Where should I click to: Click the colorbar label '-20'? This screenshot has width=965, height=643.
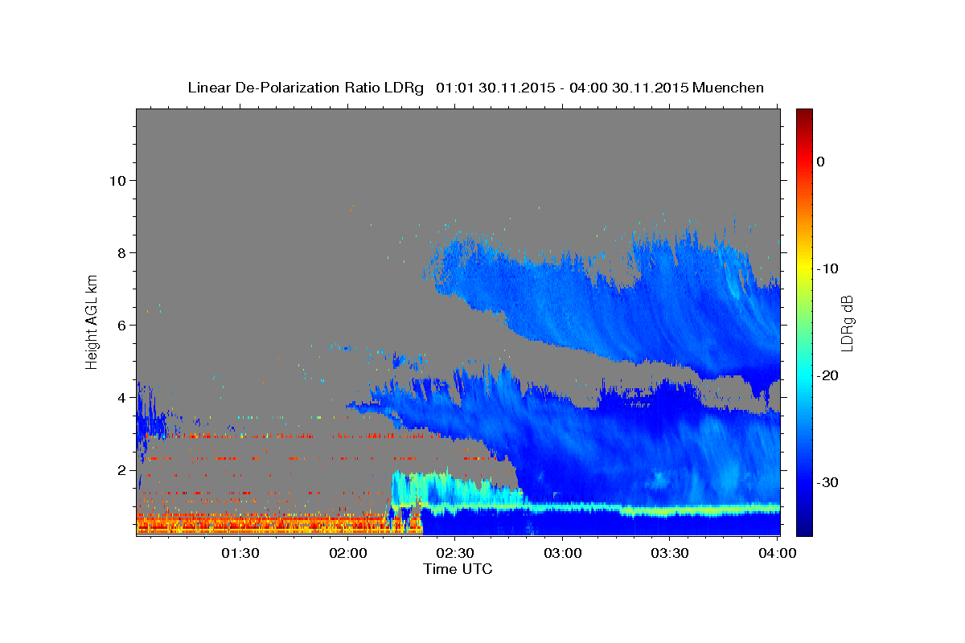[x=828, y=375]
